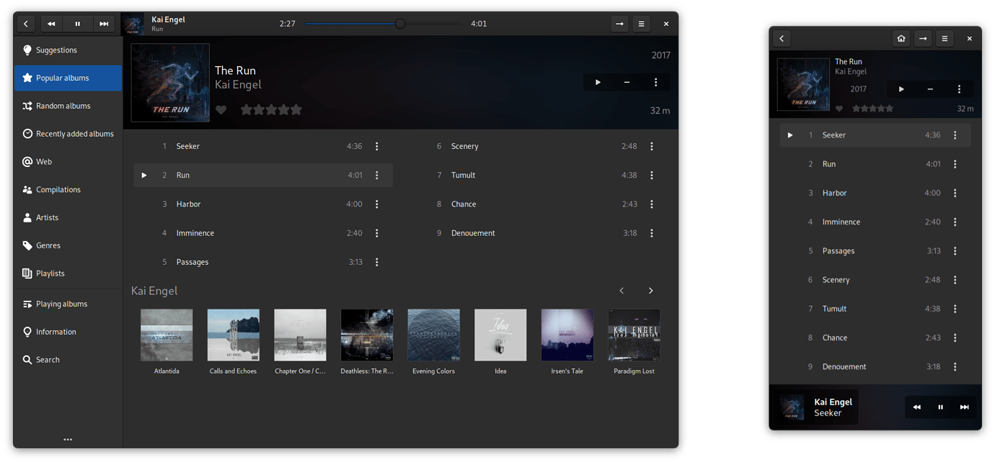Click the Kai Engel artist heading link
The image size is (995, 462).
pos(154,291)
